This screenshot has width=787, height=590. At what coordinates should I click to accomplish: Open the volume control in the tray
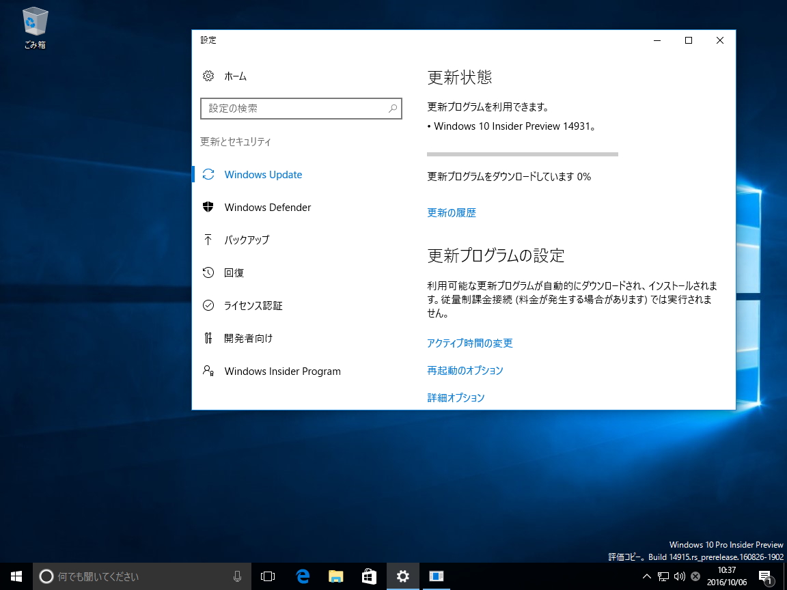(679, 576)
